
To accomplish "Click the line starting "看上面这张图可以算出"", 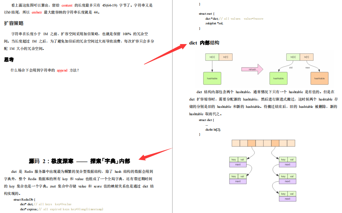I will click(82, 5).
